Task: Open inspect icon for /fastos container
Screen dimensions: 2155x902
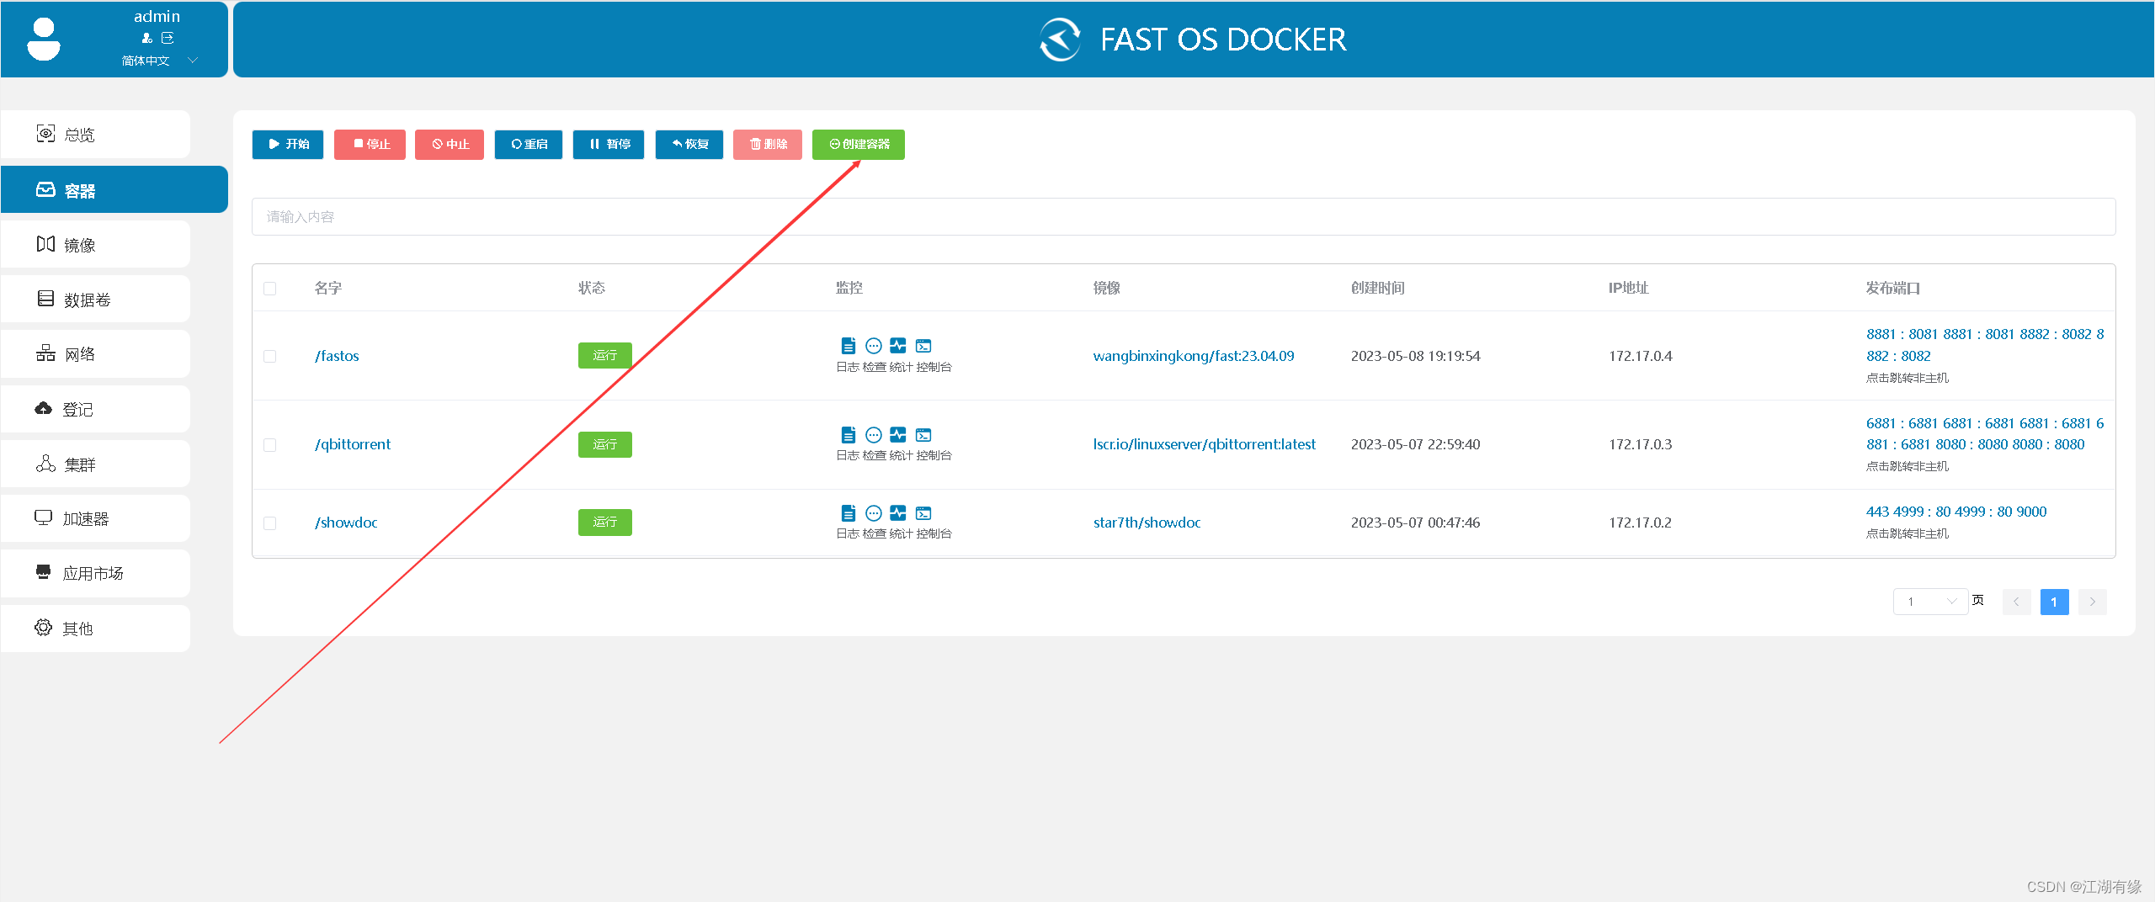Action: (x=874, y=346)
